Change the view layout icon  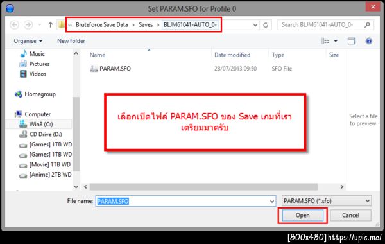(325, 41)
